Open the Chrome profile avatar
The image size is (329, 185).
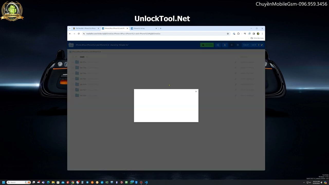258,34
